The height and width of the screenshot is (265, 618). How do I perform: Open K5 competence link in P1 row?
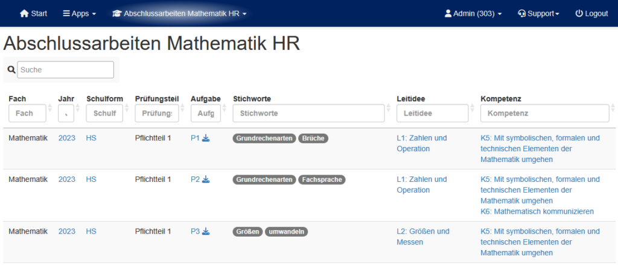[x=540, y=149]
